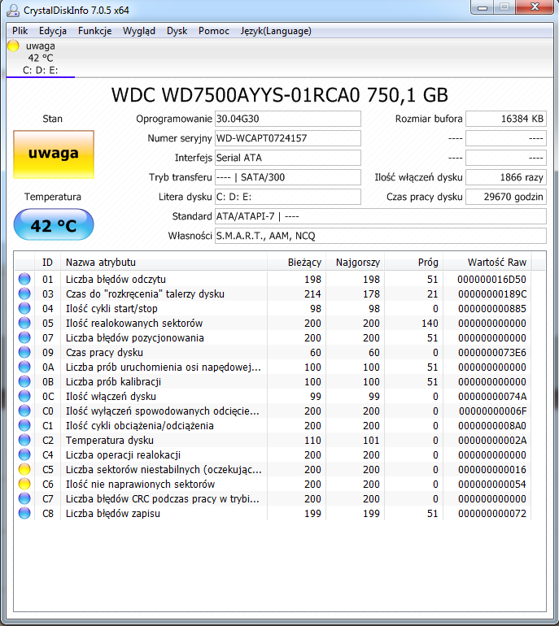Image resolution: width=559 pixels, height=626 pixels.
Task: Open the Język(Language) menu
Action: pyautogui.click(x=275, y=31)
